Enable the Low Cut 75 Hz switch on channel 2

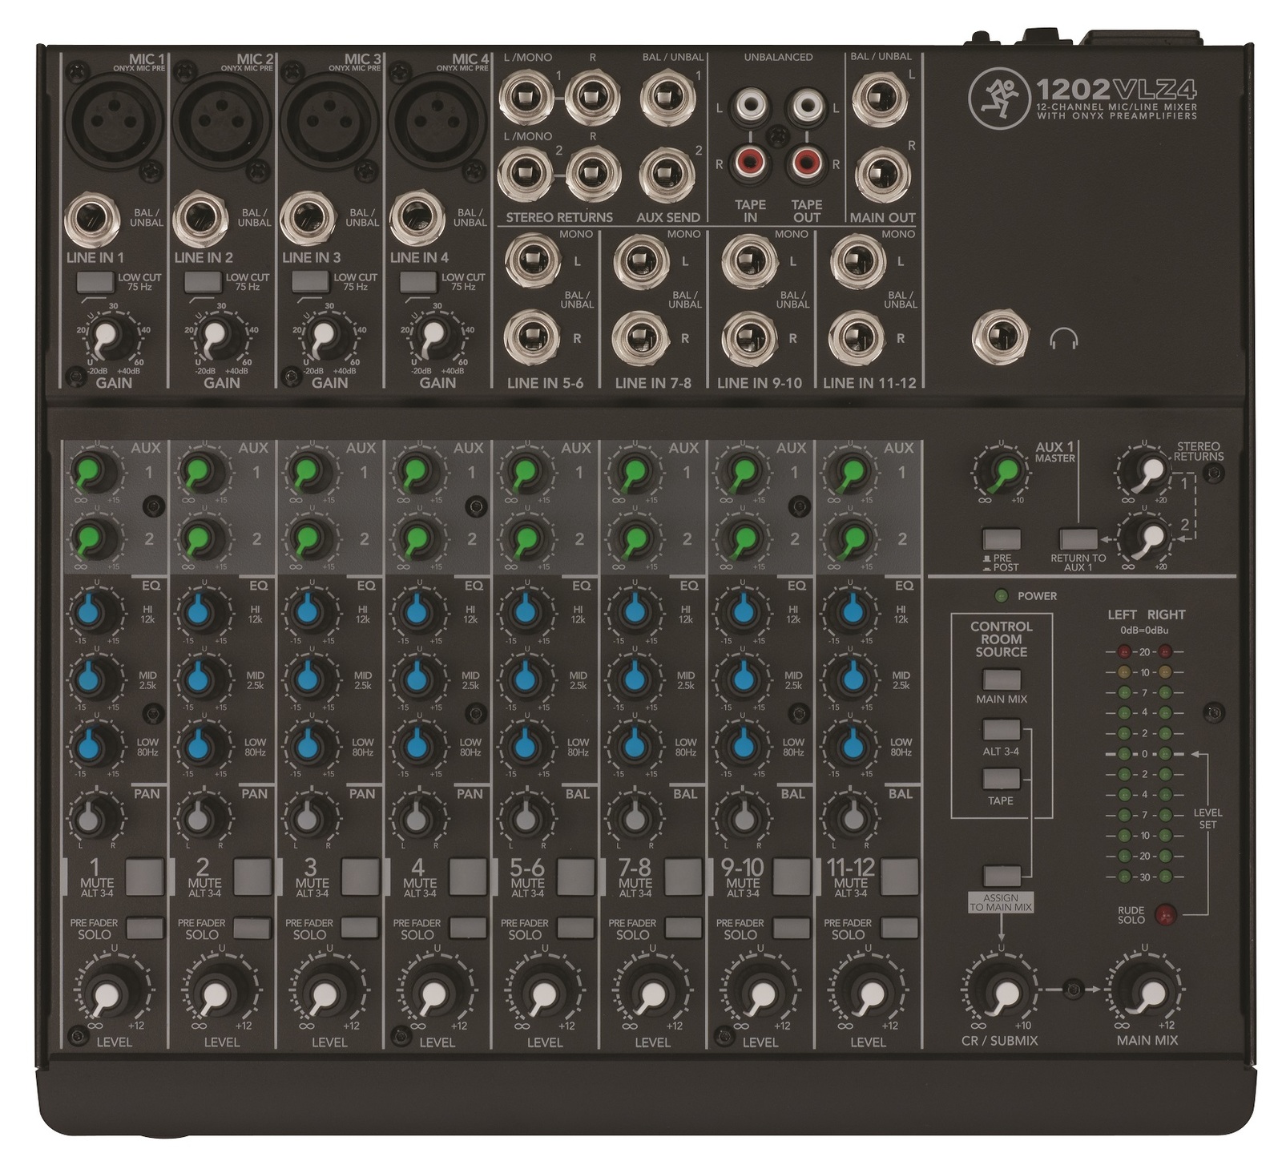click(203, 282)
